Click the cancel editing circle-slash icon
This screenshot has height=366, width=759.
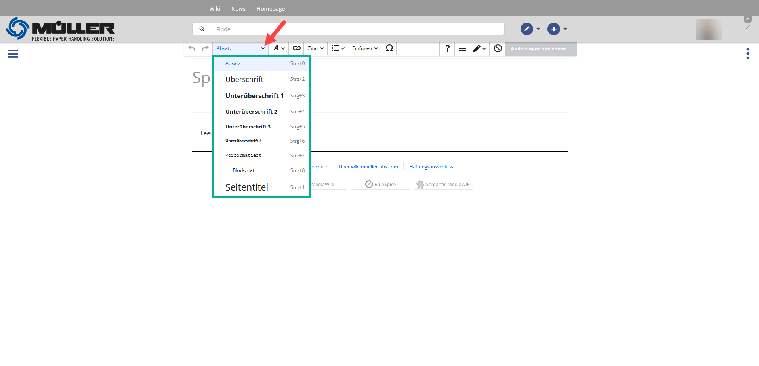[x=498, y=48]
